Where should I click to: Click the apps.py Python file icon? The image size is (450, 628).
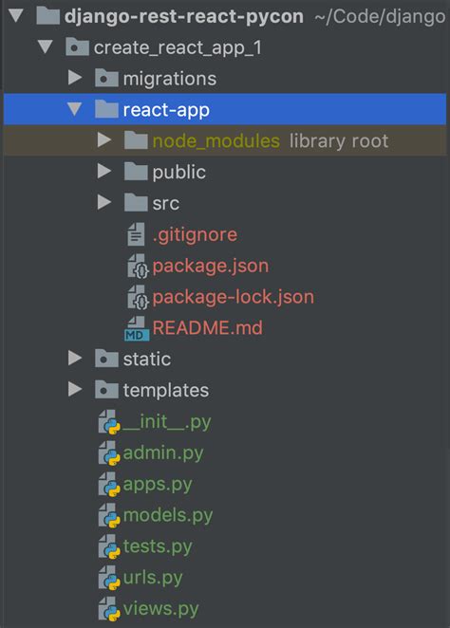[x=109, y=485]
